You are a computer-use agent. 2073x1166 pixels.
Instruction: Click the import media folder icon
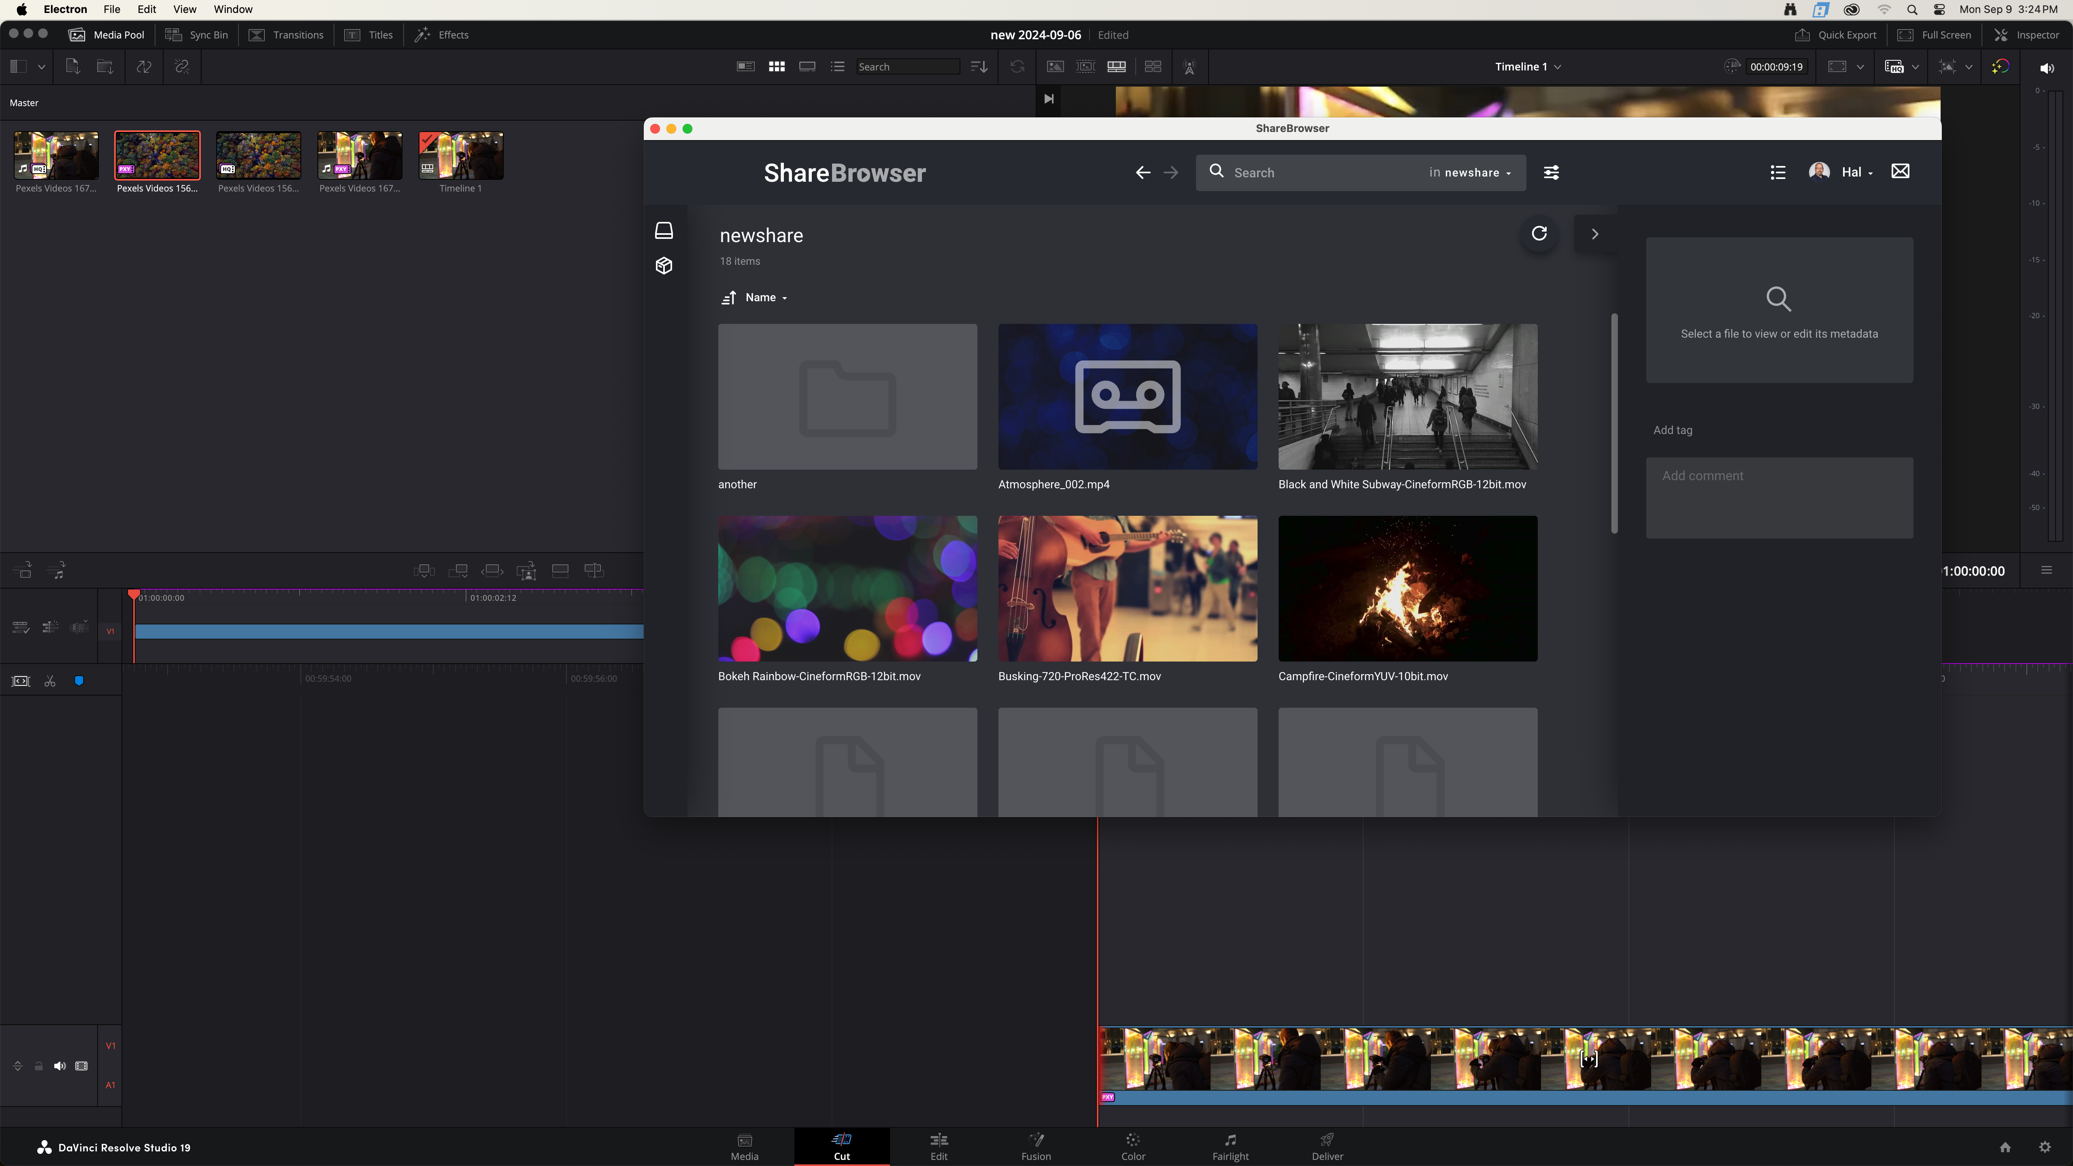click(104, 67)
